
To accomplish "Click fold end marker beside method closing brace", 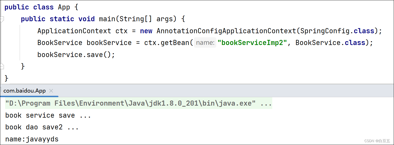I will point(2,66).
